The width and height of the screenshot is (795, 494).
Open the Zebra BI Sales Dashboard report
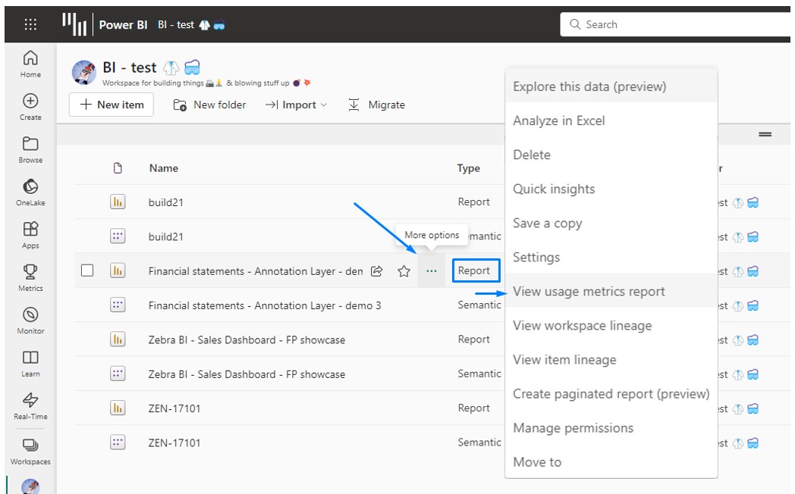[247, 339]
